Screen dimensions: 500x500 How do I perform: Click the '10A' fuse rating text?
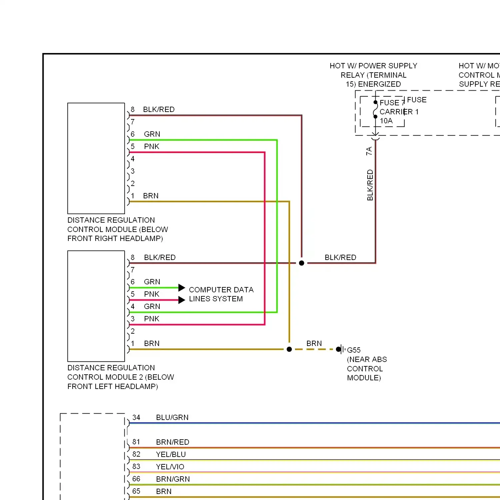click(386, 121)
